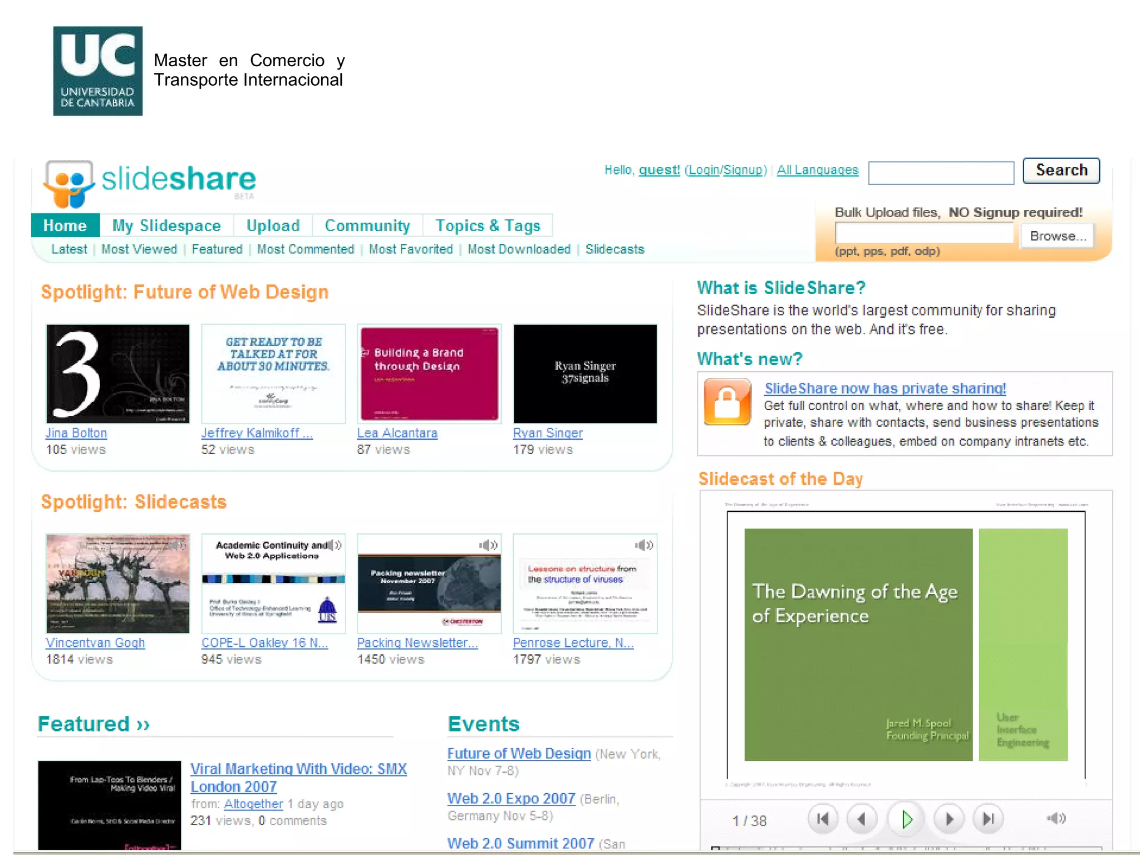The image size is (1140, 855).
Task: Switch to the Community tab
Action: coord(367,225)
